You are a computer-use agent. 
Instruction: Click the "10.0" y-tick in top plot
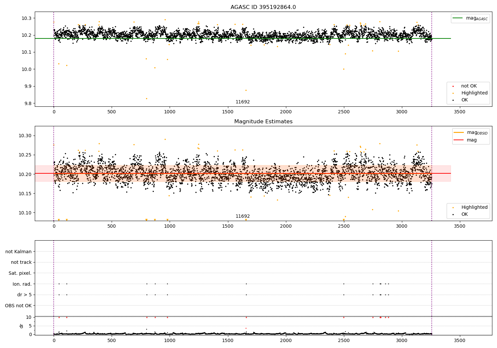pos(27,69)
